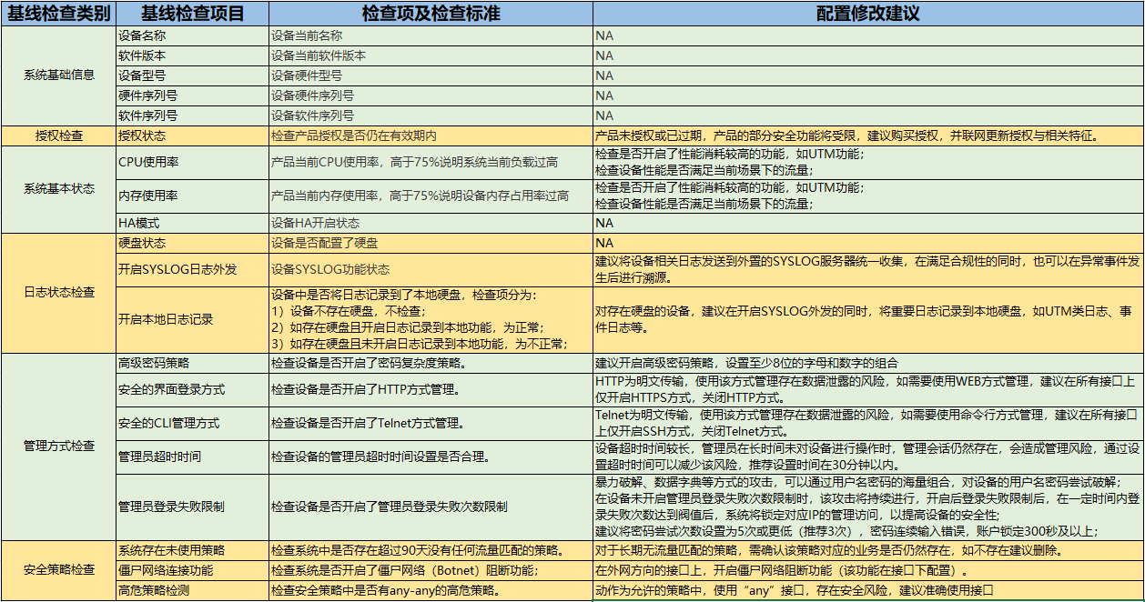Click the "检查设备是否开启了Telnet方式管理" cell
1145x602 pixels.
430,423
